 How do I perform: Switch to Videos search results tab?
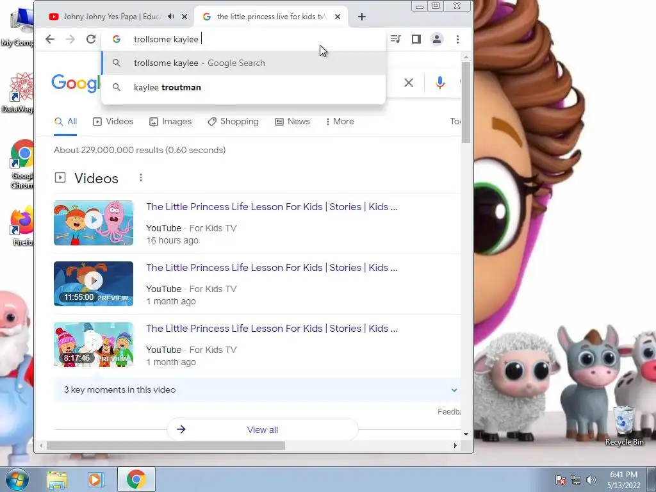[113, 122]
